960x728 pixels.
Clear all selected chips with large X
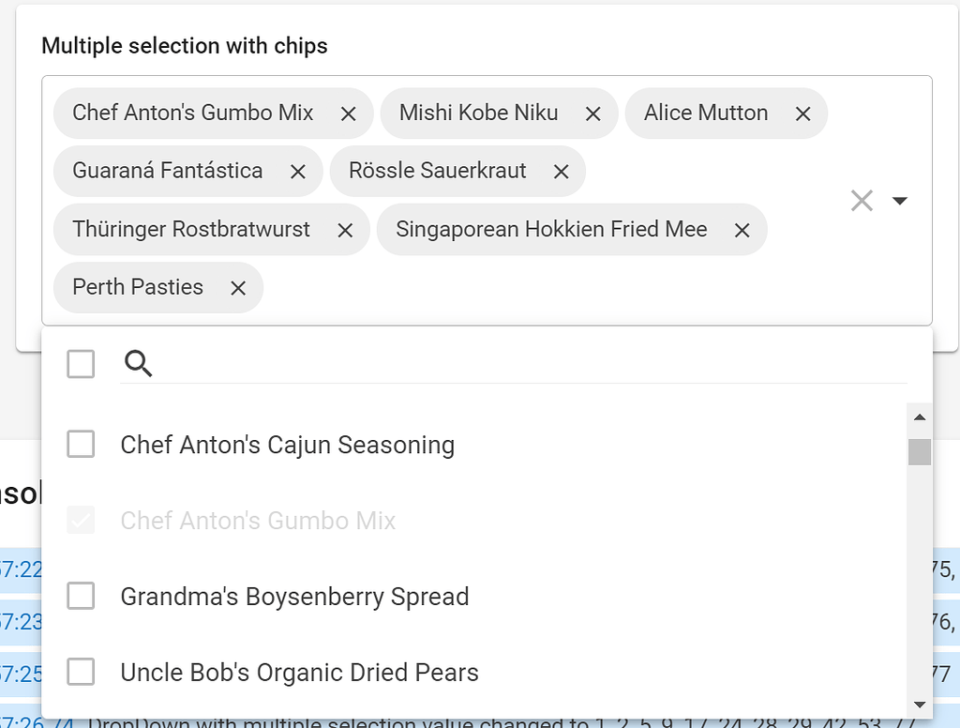(862, 200)
